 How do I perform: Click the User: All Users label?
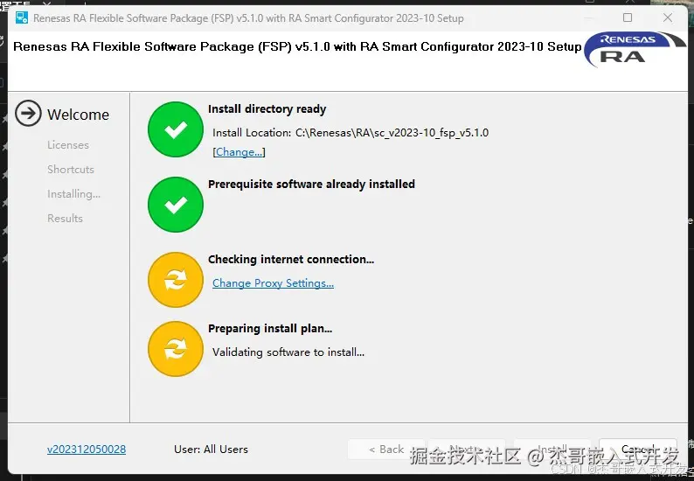click(211, 450)
